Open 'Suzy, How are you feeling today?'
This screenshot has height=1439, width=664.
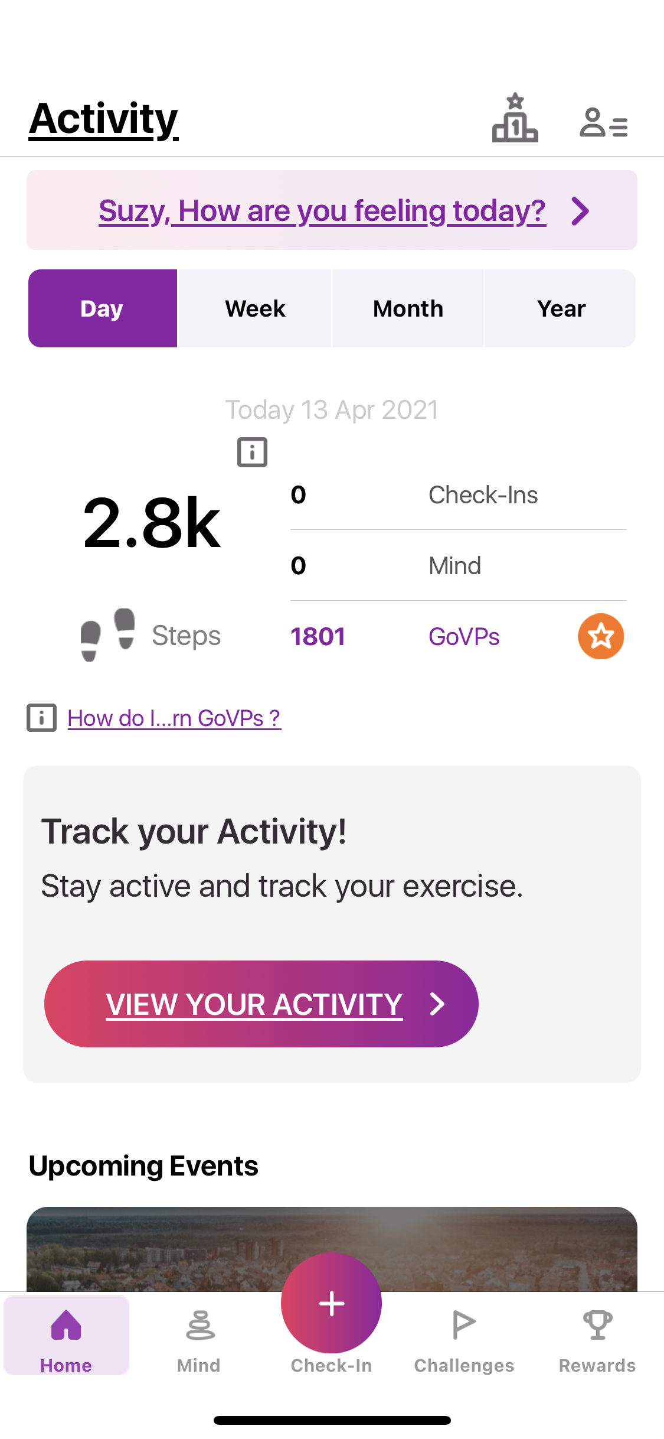[x=322, y=210]
